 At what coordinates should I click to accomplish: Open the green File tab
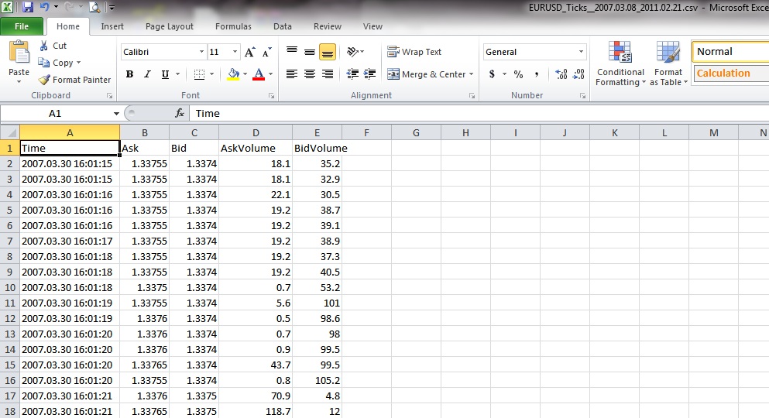[22, 26]
